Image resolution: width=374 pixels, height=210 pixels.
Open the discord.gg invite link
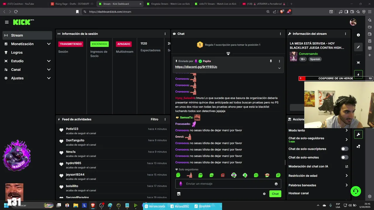[x=196, y=67]
